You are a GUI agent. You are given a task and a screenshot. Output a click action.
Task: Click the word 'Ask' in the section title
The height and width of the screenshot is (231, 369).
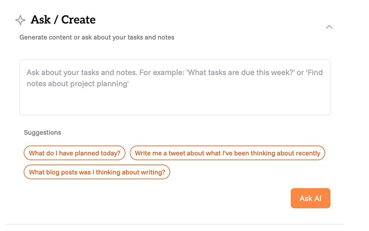(41, 20)
